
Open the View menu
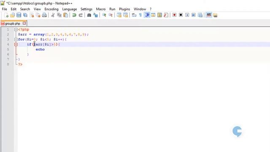[x=37, y=9]
